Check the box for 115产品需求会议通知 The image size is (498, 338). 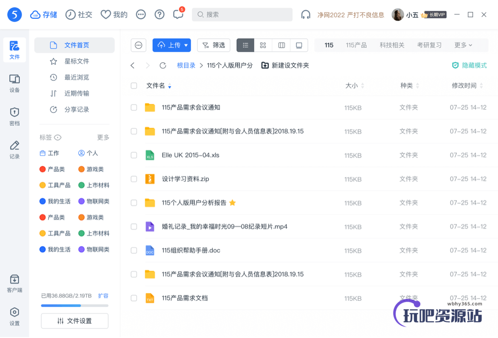134,108
